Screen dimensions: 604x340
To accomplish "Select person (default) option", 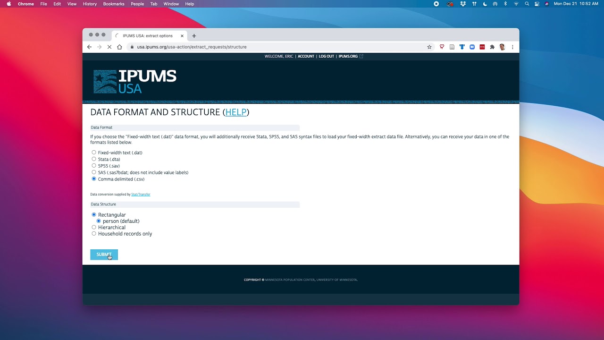I will pos(99,221).
